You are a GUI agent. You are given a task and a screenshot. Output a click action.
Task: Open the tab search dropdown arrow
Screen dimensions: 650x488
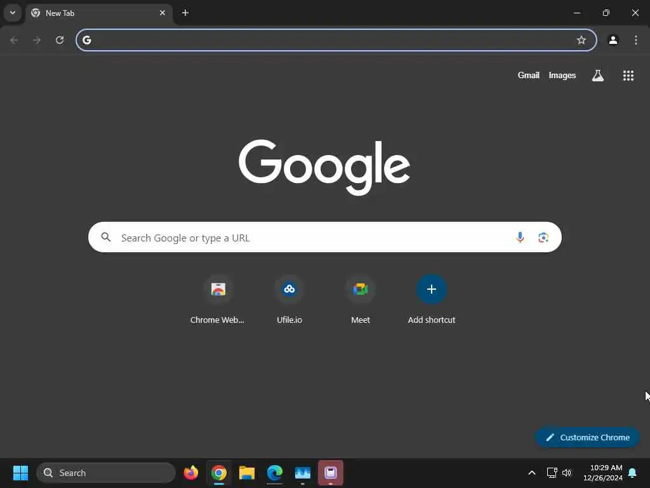tap(13, 13)
